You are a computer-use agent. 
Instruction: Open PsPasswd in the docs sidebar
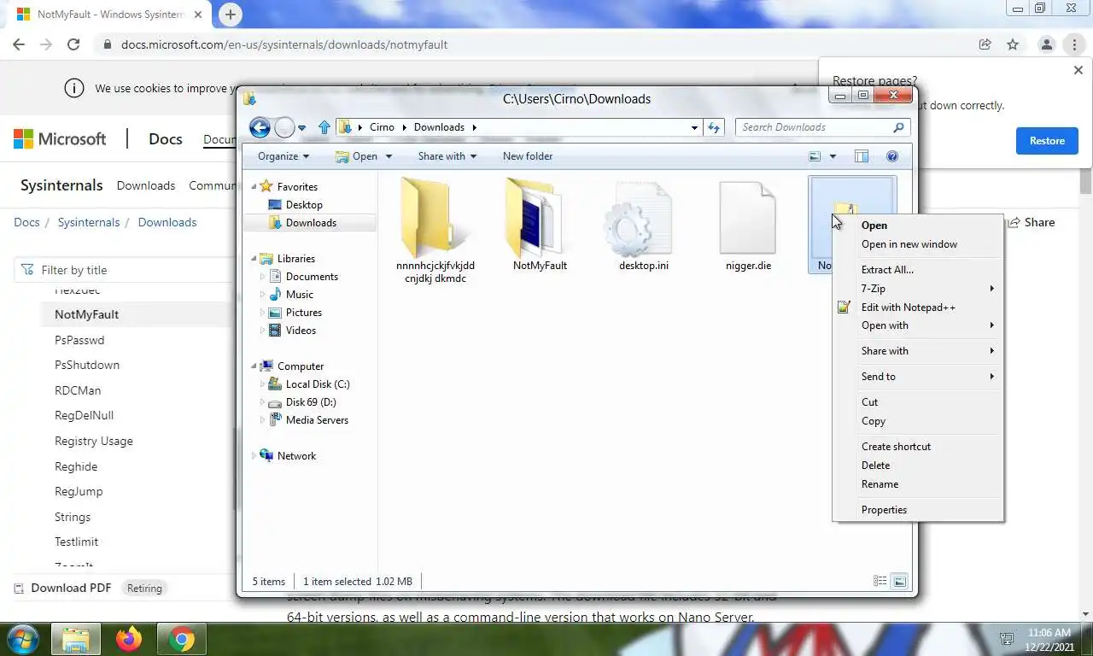[x=79, y=340]
